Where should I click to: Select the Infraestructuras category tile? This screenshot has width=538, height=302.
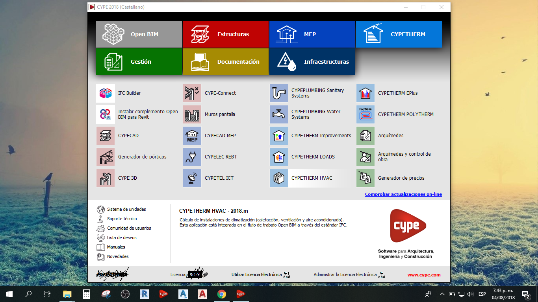point(312,62)
